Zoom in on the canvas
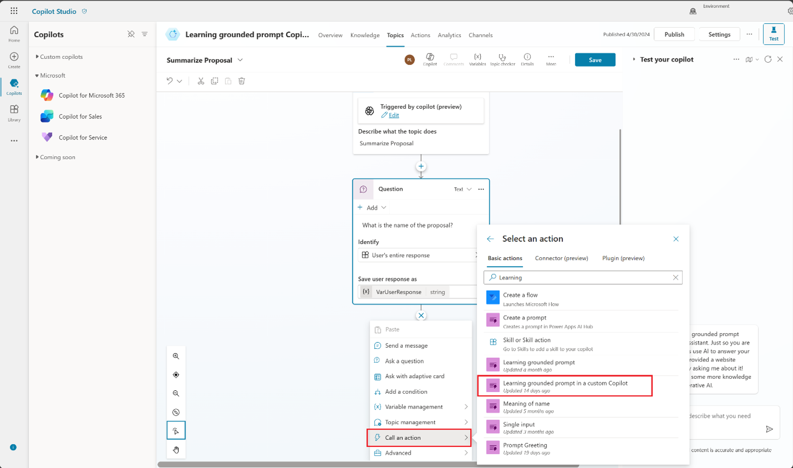 point(176,356)
